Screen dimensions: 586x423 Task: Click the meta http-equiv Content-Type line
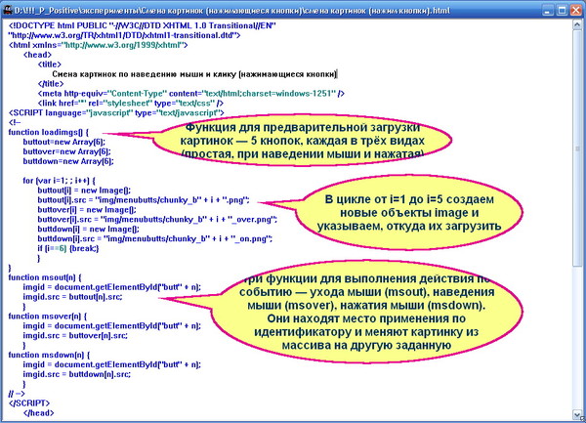point(191,94)
